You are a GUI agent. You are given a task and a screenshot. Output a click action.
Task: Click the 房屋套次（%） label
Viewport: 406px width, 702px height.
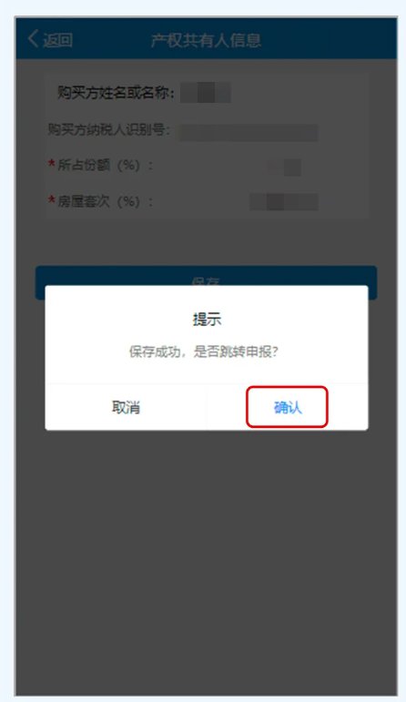[x=106, y=201]
